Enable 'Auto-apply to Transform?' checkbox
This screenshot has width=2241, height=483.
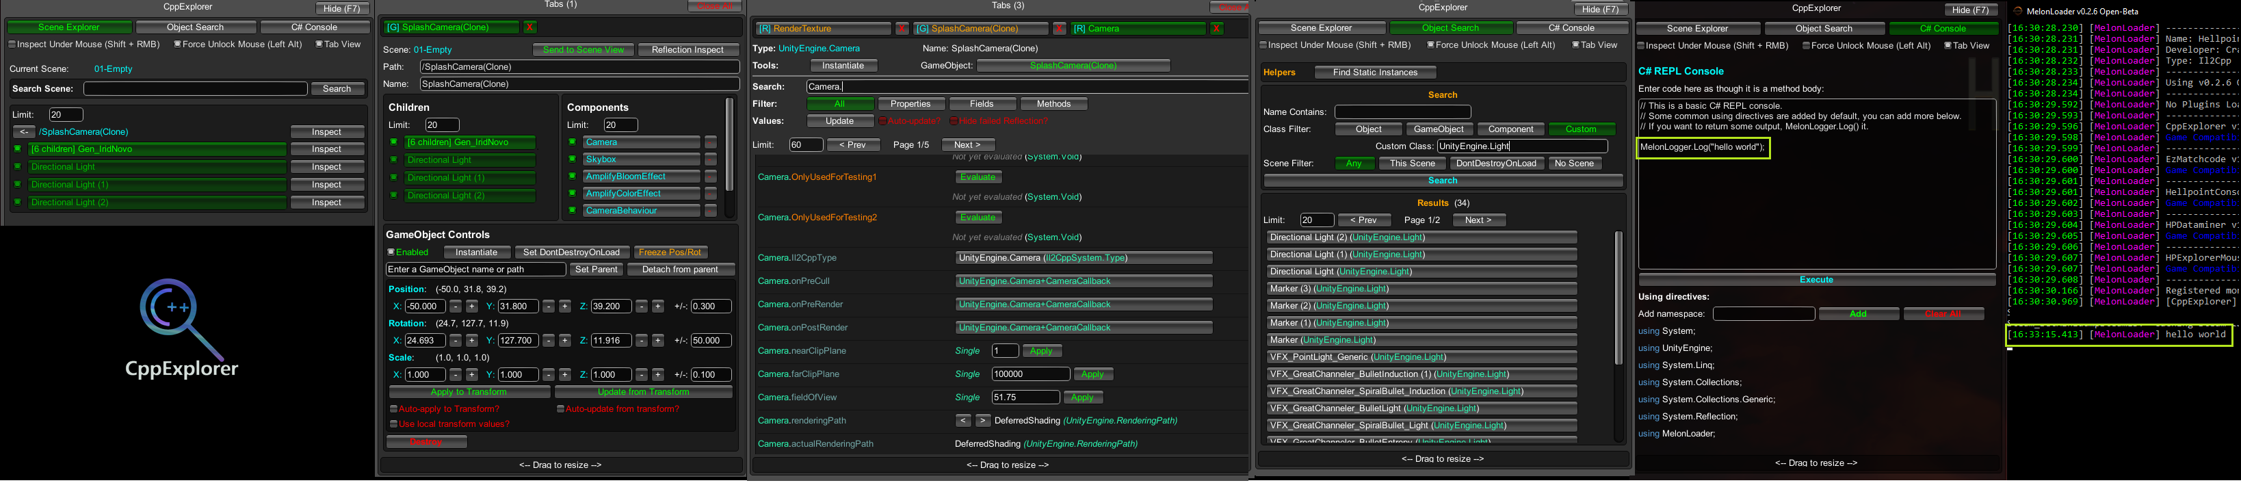point(393,410)
